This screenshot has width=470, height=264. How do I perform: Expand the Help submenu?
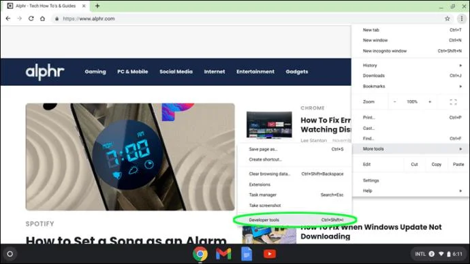tap(411, 191)
